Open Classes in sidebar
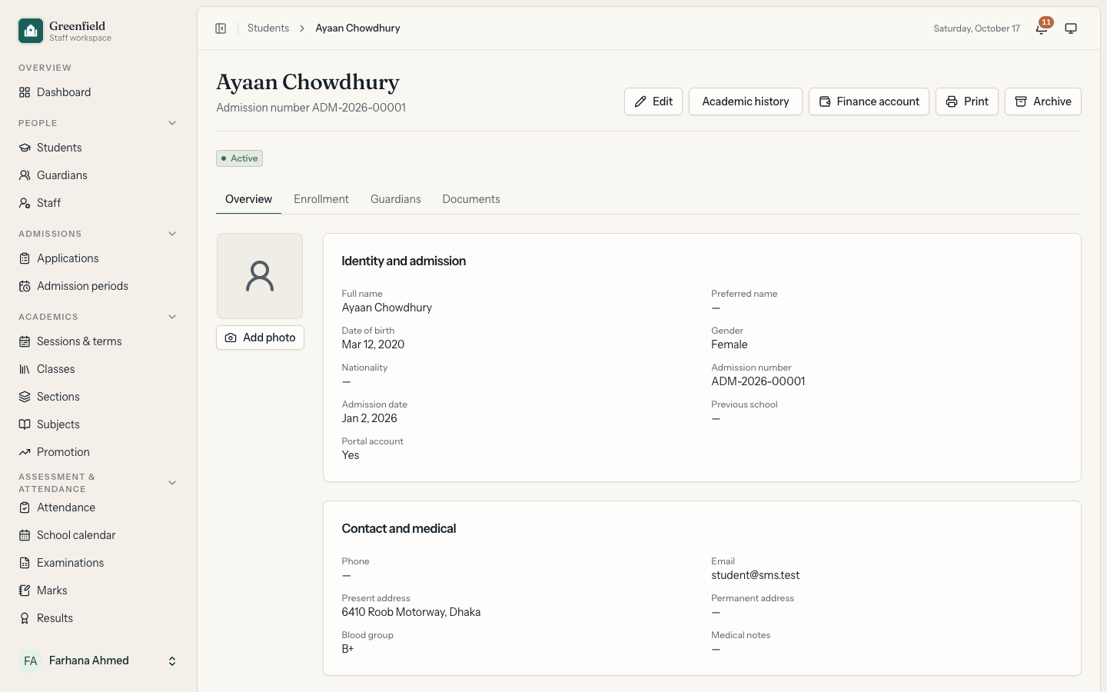This screenshot has height=692, width=1107. [x=98, y=369]
